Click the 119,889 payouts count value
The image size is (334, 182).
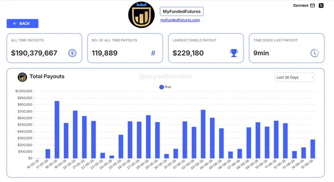click(x=105, y=53)
